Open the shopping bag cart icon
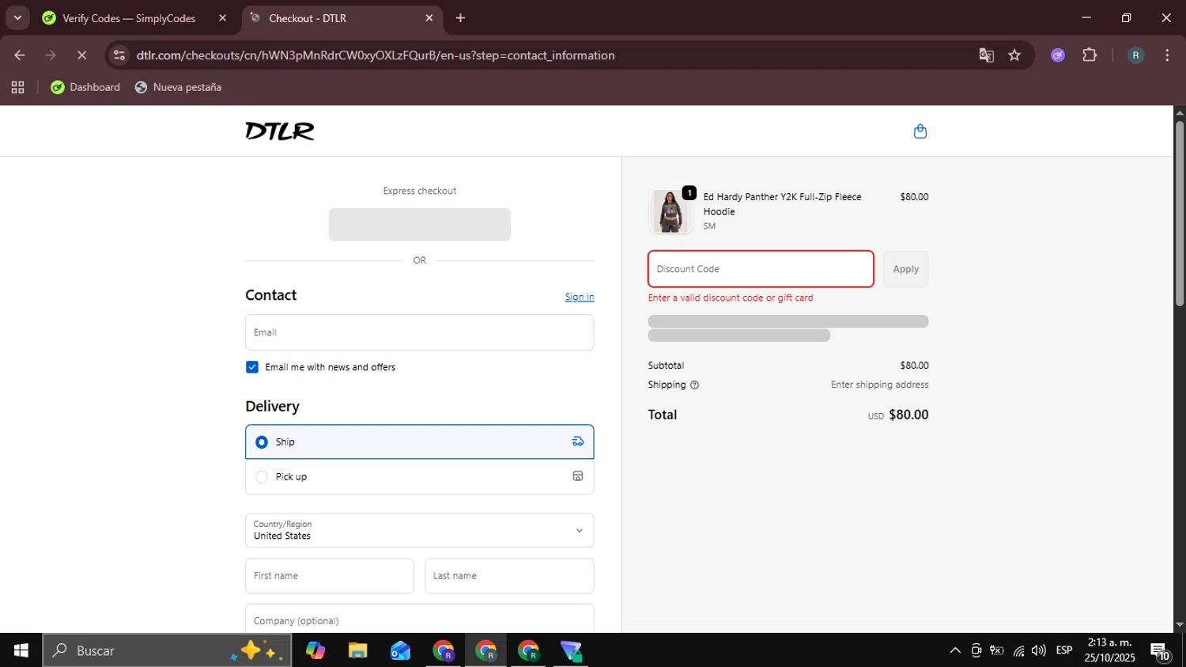This screenshot has width=1186, height=667. coord(920,131)
